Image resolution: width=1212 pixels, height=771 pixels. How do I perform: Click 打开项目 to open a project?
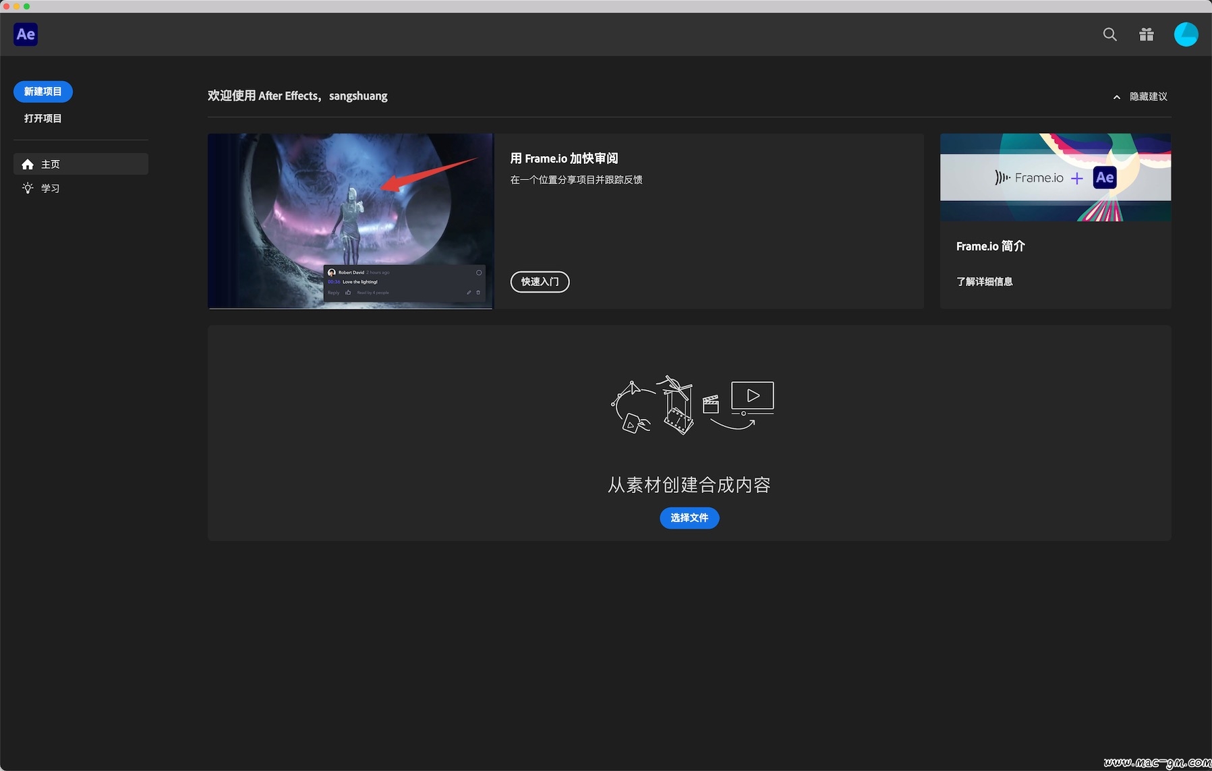coord(43,118)
